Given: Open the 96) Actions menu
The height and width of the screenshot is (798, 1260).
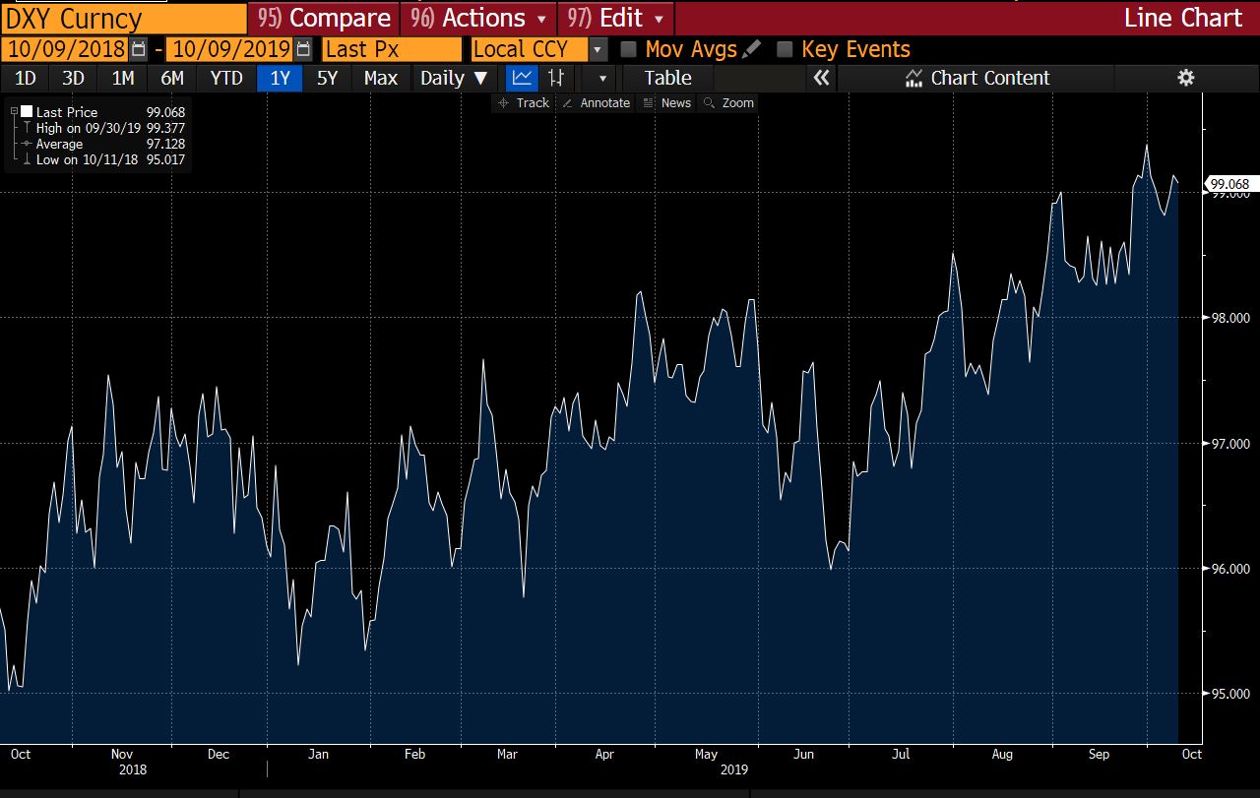Looking at the screenshot, I should (x=478, y=18).
